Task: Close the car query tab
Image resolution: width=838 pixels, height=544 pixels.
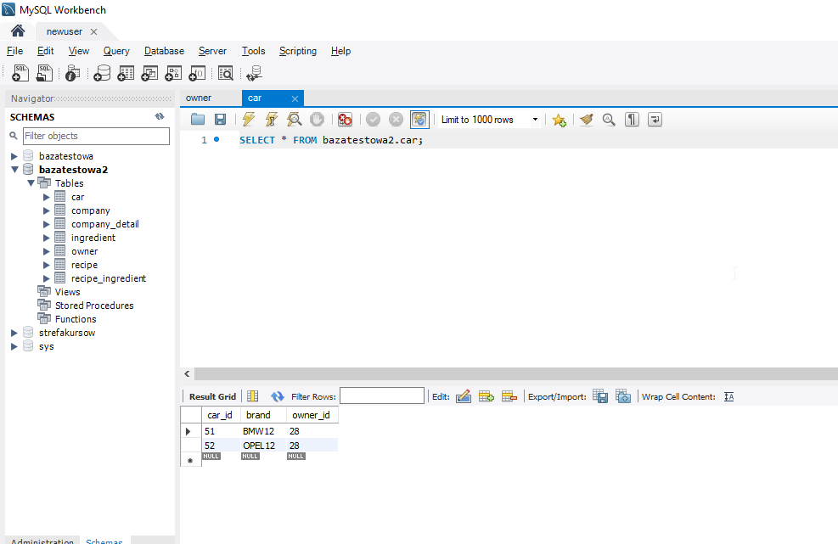Action: [x=295, y=98]
